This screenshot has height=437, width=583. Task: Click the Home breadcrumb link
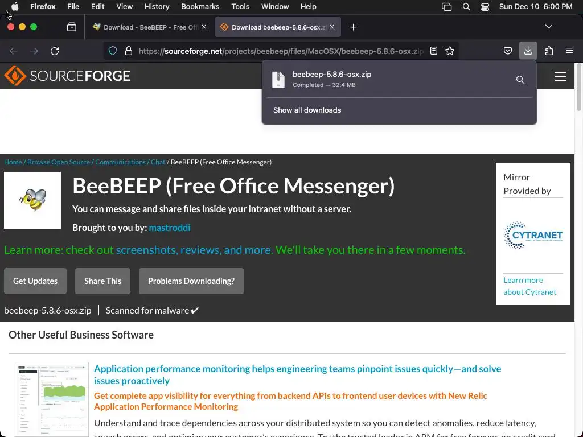13,162
